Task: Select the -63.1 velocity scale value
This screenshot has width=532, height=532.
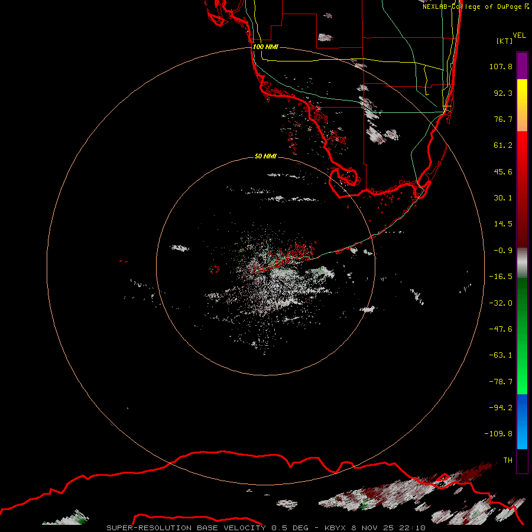Action: tap(501, 355)
